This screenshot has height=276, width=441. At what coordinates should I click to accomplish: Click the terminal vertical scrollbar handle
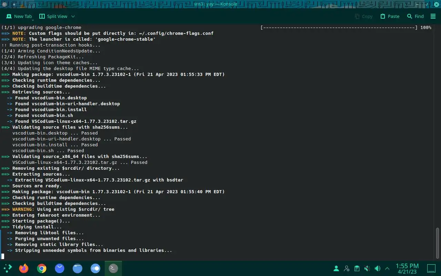pos(438,243)
